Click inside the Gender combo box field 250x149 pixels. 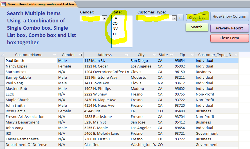91,18
